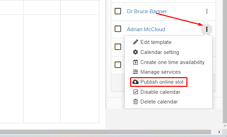The image size is (227, 137).
Task: Click the calendar-plus icon for one time availability
Action: (135, 62)
